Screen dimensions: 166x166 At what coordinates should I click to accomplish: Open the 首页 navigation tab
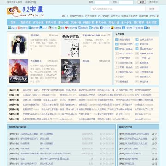tap(13, 22)
